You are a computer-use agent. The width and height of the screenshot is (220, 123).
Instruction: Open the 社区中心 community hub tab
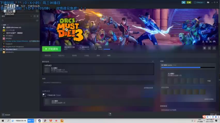(x=61, y=55)
